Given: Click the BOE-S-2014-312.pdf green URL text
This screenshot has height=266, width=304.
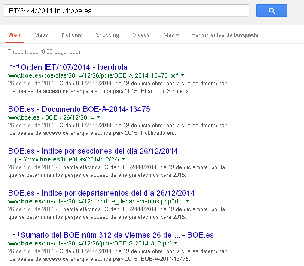Looking at the screenshot, I should point(90,243).
